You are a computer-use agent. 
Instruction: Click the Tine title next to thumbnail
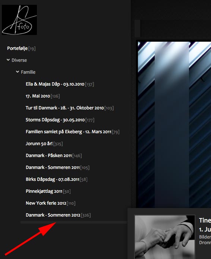(x=205, y=220)
